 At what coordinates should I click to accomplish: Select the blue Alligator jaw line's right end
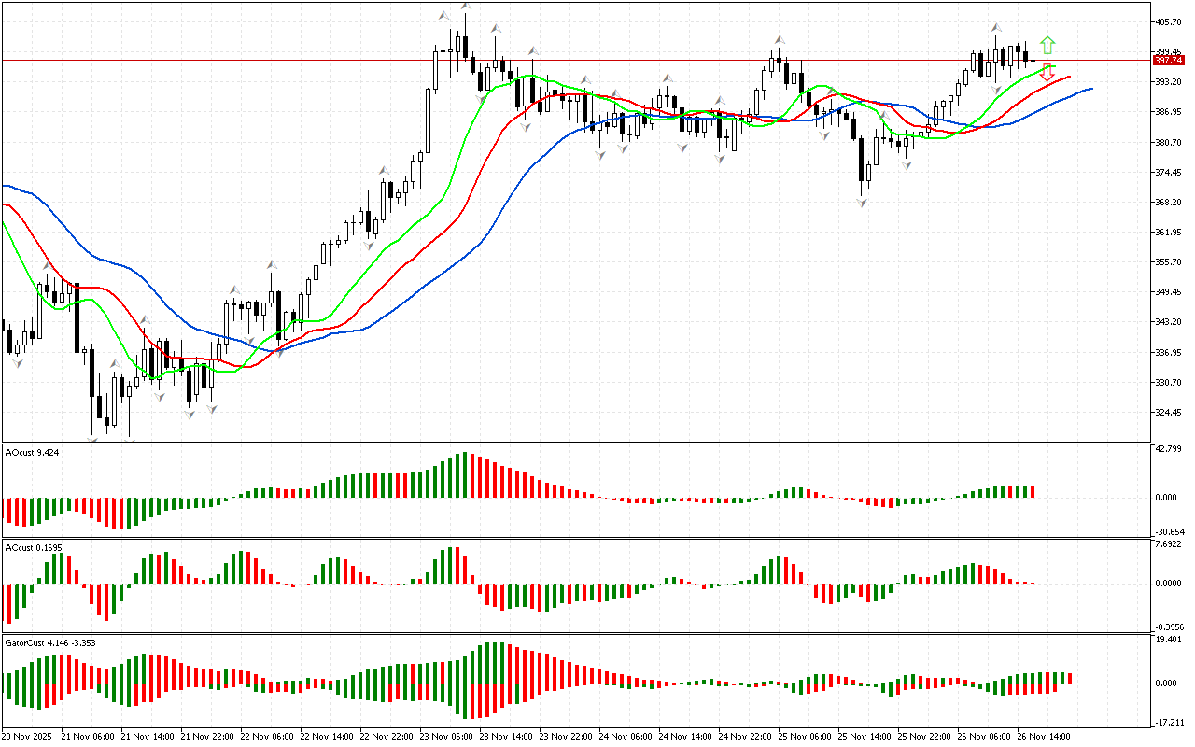click(x=1090, y=89)
